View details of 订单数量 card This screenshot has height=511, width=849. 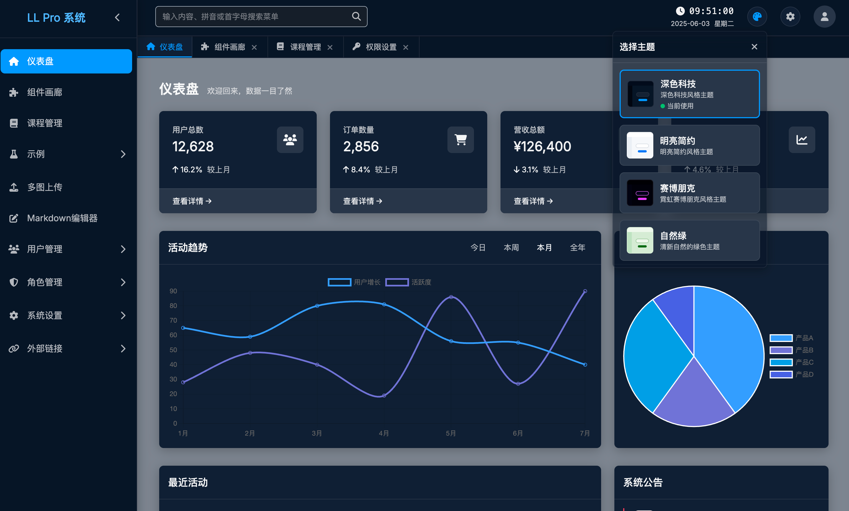(363, 201)
